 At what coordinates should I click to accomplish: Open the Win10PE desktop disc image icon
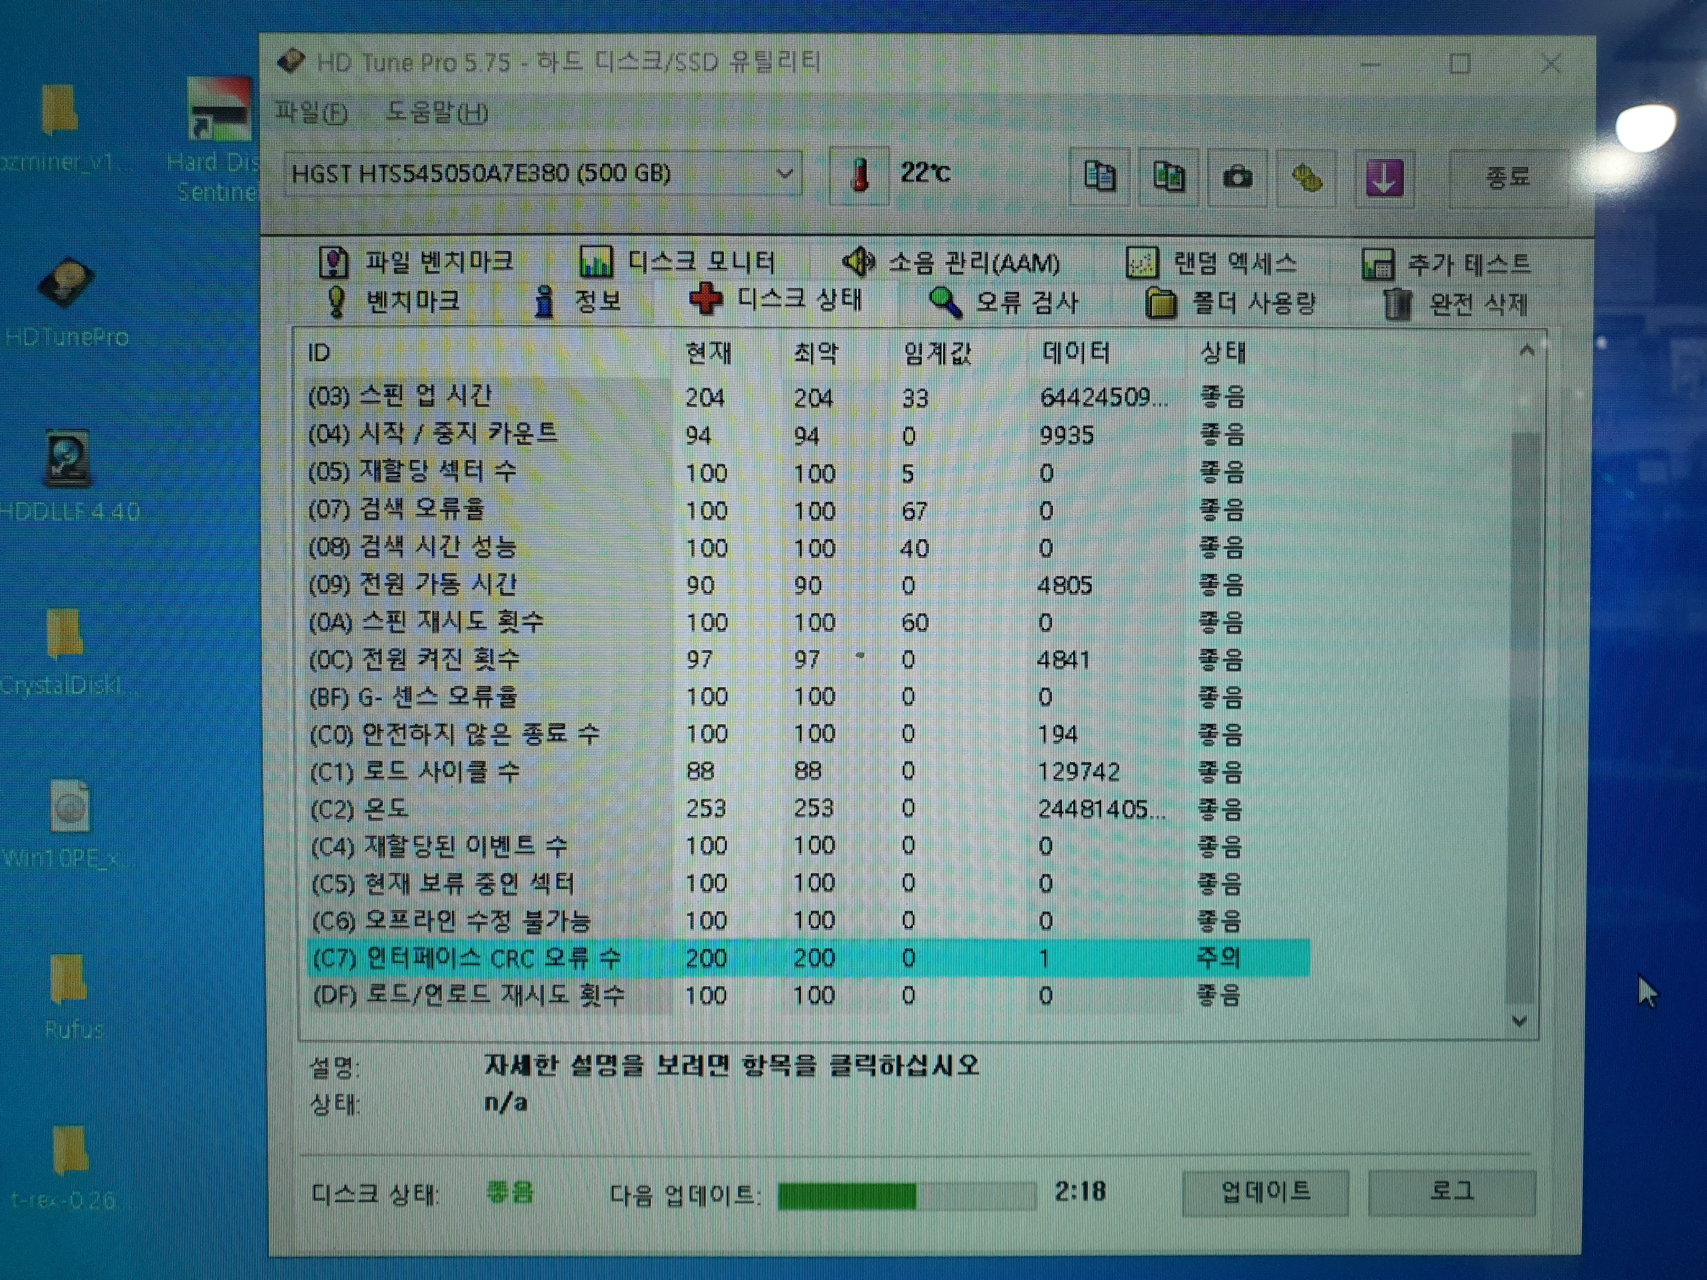point(69,824)
